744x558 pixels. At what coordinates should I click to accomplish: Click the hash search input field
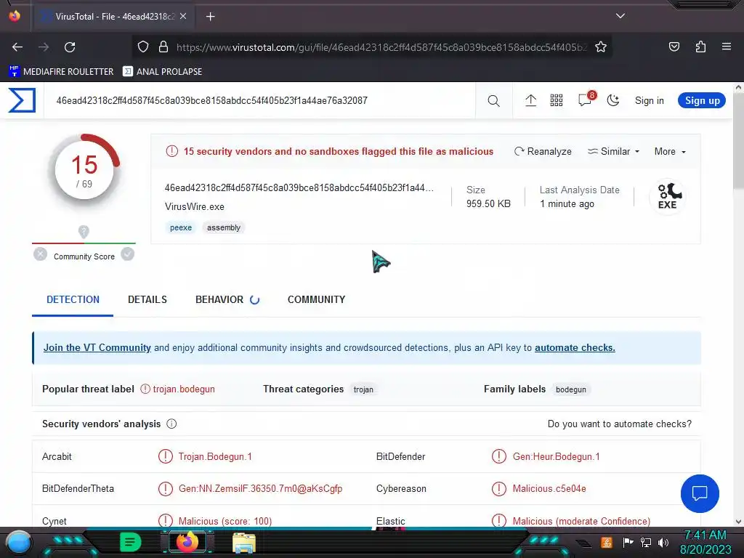(260, 100)
